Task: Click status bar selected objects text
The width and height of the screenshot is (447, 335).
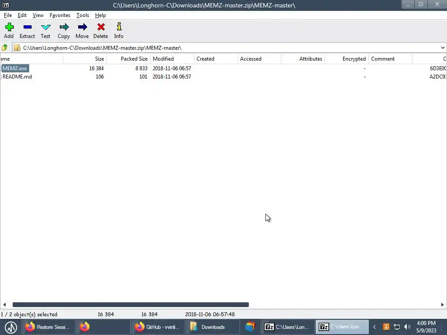Action: pos(29,314)
